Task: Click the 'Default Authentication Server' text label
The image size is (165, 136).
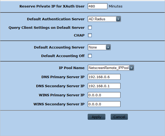Action: coord(56,19)
